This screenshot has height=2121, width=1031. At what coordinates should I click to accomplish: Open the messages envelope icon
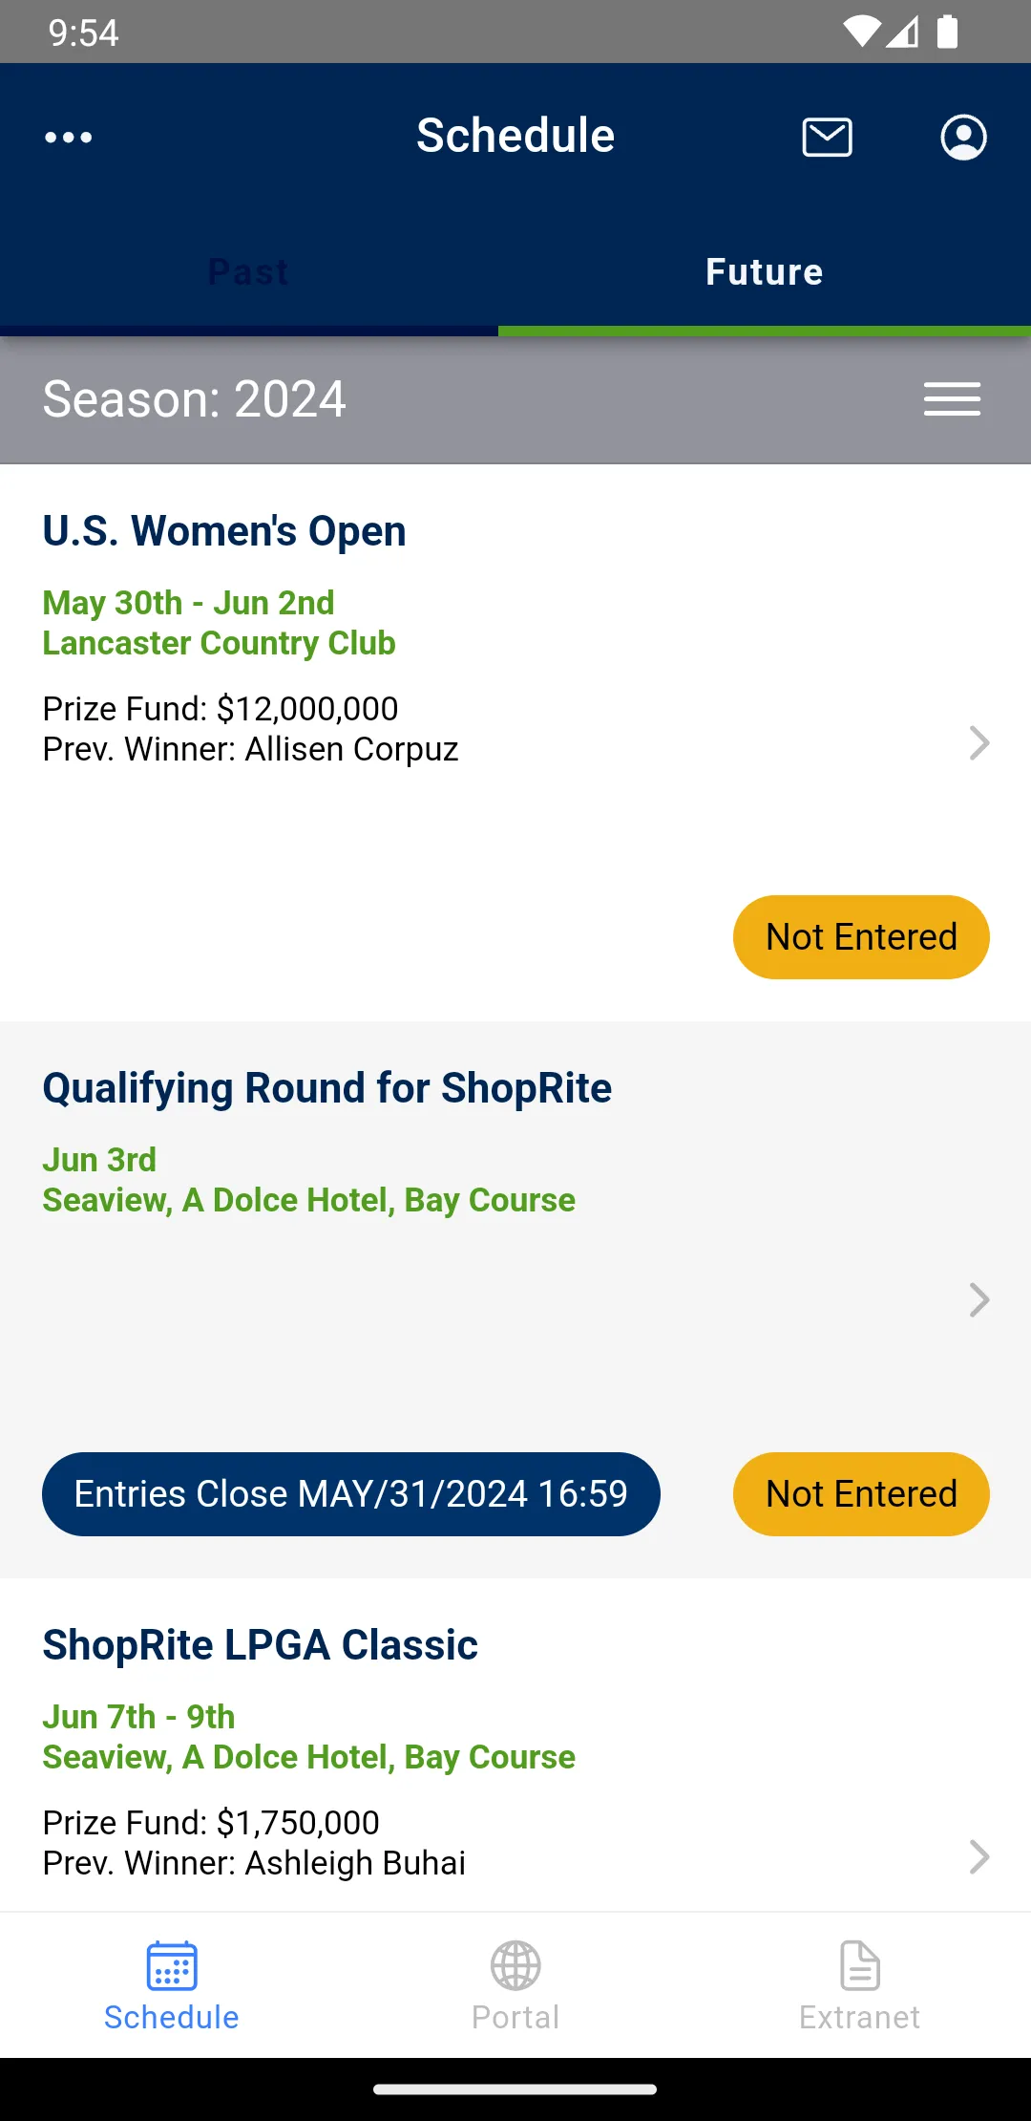(827, 138)
